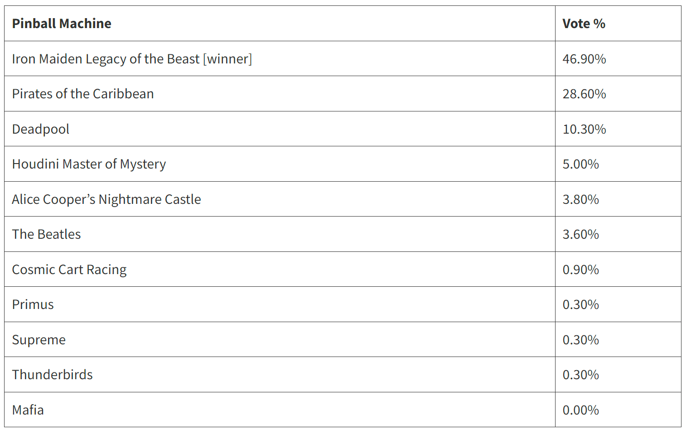691x439 pixels.
Task: Click the 0.00% vote value for Mafia
Action: (x=580, y=410)
